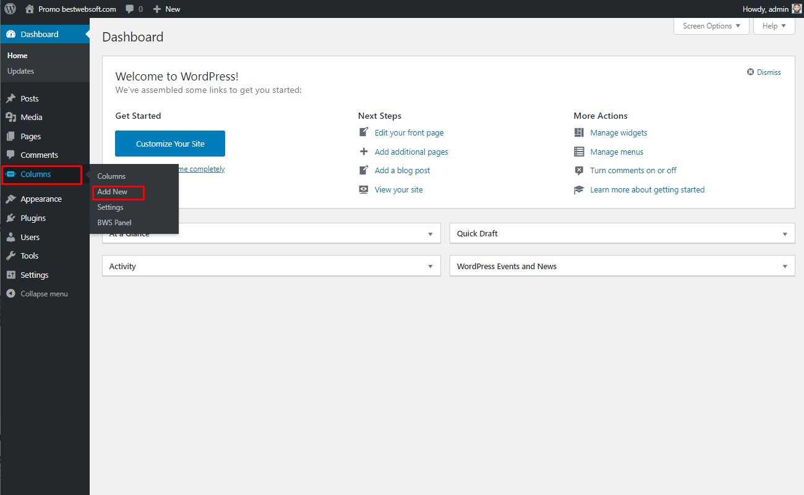
Task: Click the Plugins plug icon
Action: coord(11,218)
